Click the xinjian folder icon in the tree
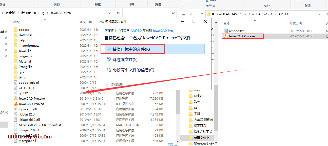The image size is (328, 146). [191, 96]
